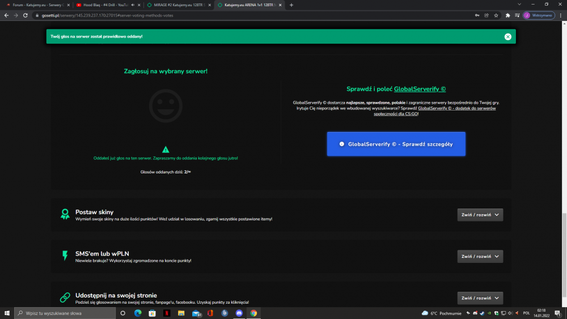Open the Chrome extensions puzzle icon

pos(507,15)
